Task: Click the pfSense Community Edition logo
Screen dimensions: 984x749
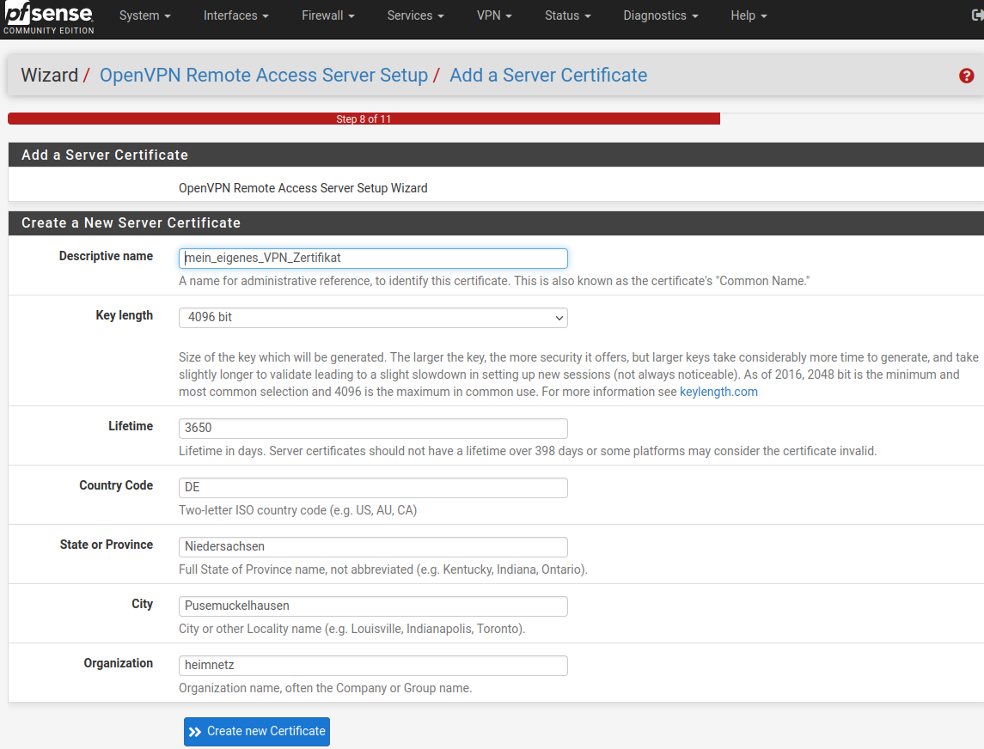Action: [x=48, y=18]
